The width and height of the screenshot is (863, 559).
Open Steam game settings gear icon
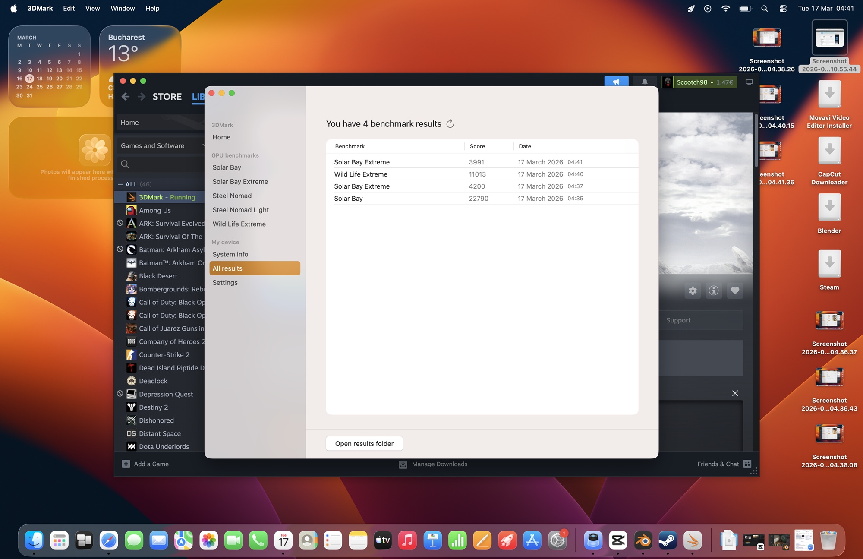pos(693,291)
